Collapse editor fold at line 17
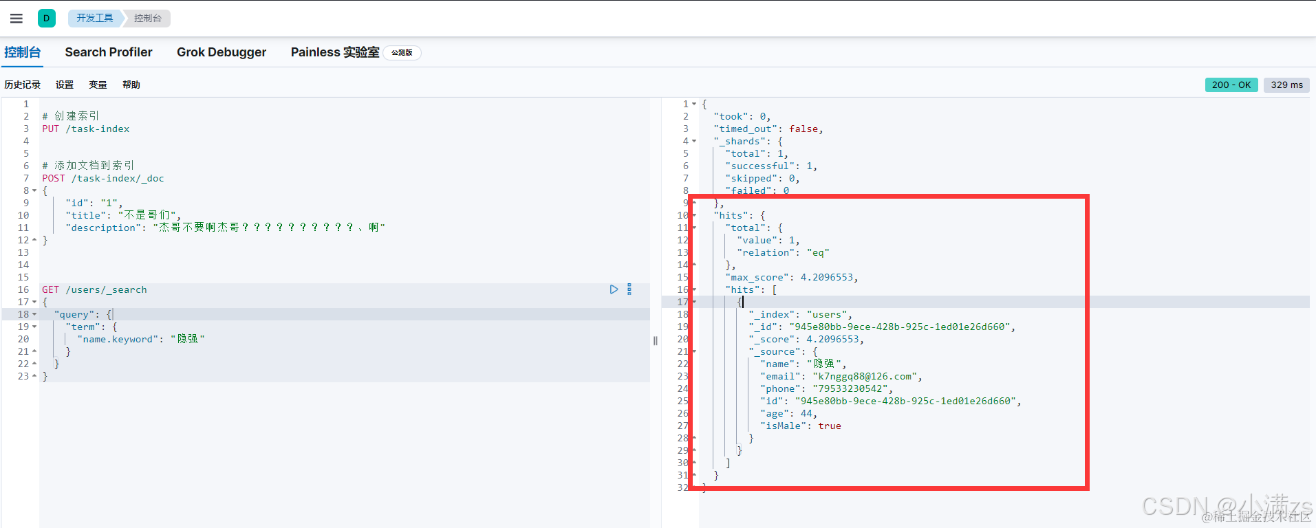This screenshot has height=528, width=1316. click(x=34, y=302)
